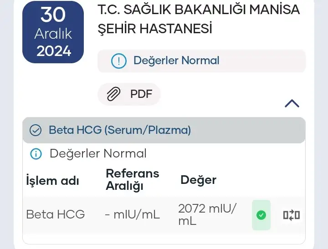The width and height of the screenshot is (328, 249).
Task: Collapse the result card with the up chevron
Action: [292, 103]
